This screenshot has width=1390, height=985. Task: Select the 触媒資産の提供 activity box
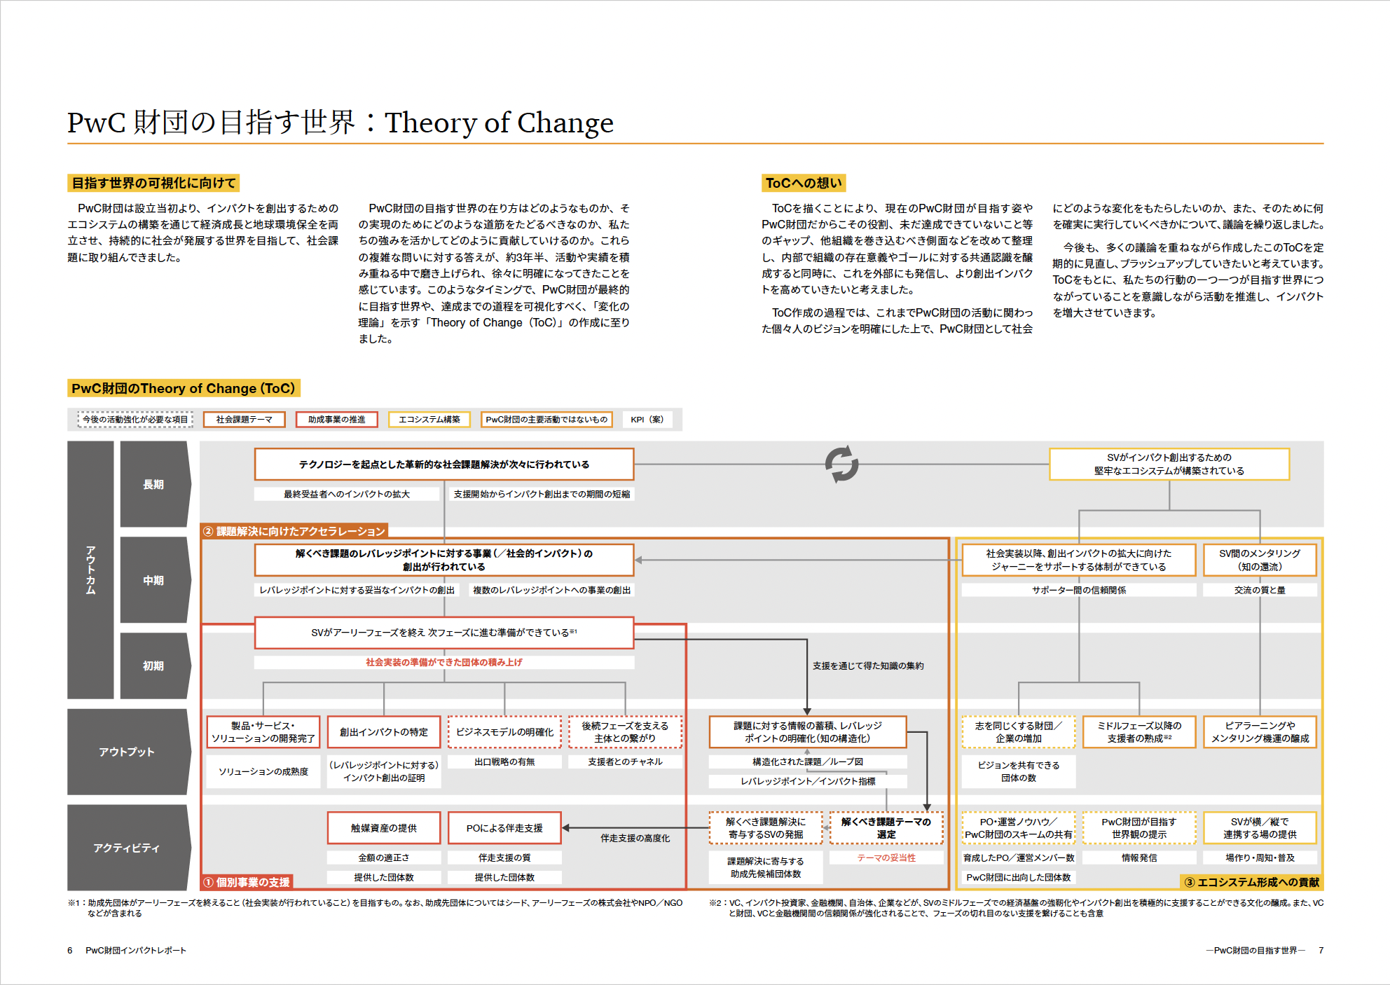tap(384, 828)
